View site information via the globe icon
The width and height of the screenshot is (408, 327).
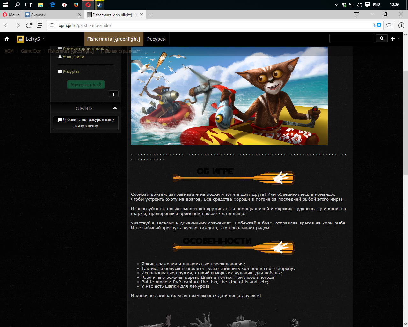52,25
